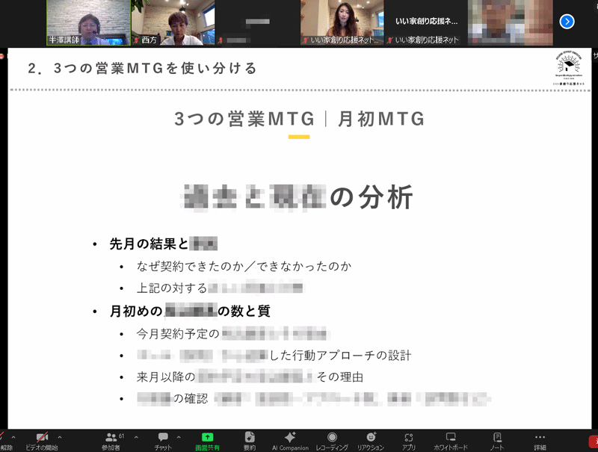Click the green 画面共有 share screen icon

pyautogui.click(x=207, y=438)
